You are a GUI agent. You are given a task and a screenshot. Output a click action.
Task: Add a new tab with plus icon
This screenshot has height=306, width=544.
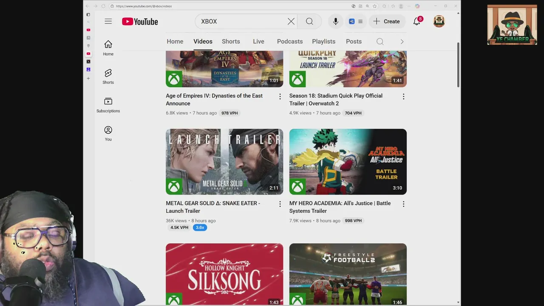tap(88, 78)
